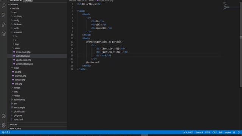Collapse the views folder

(x=17, y=48)
